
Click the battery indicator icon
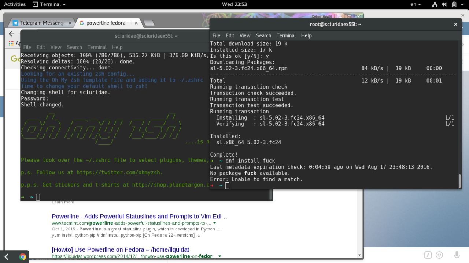454,4
